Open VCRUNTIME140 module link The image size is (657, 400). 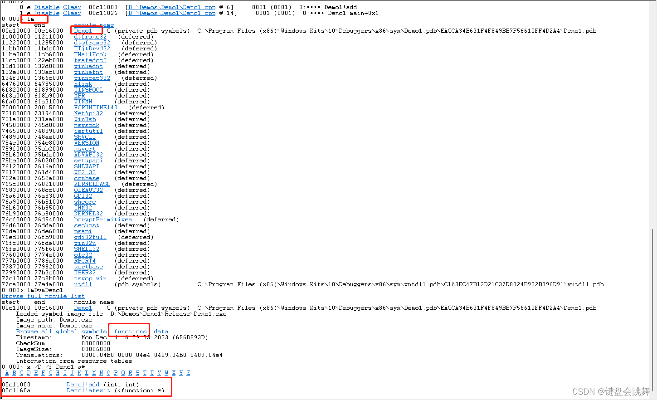tap(96, 107)
